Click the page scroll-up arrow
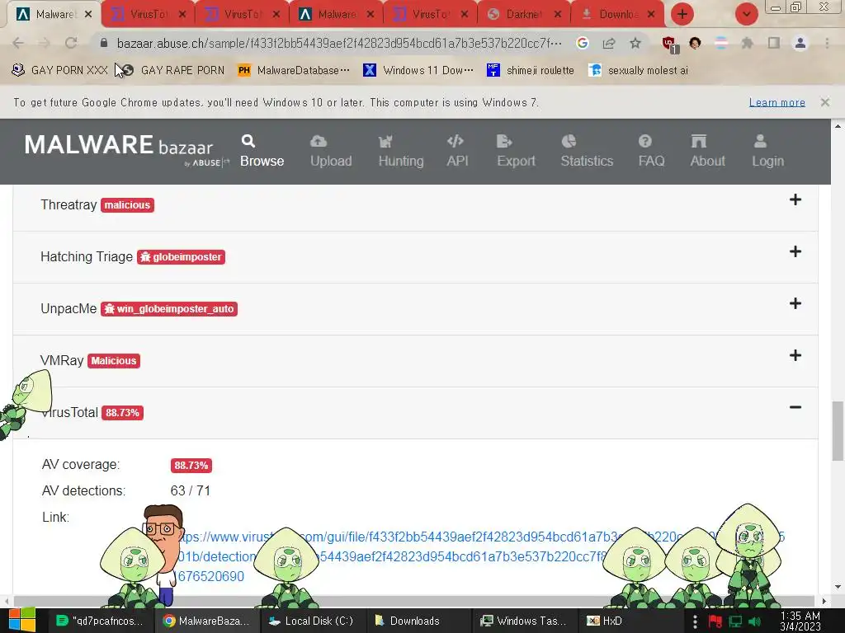 (838, 125)
